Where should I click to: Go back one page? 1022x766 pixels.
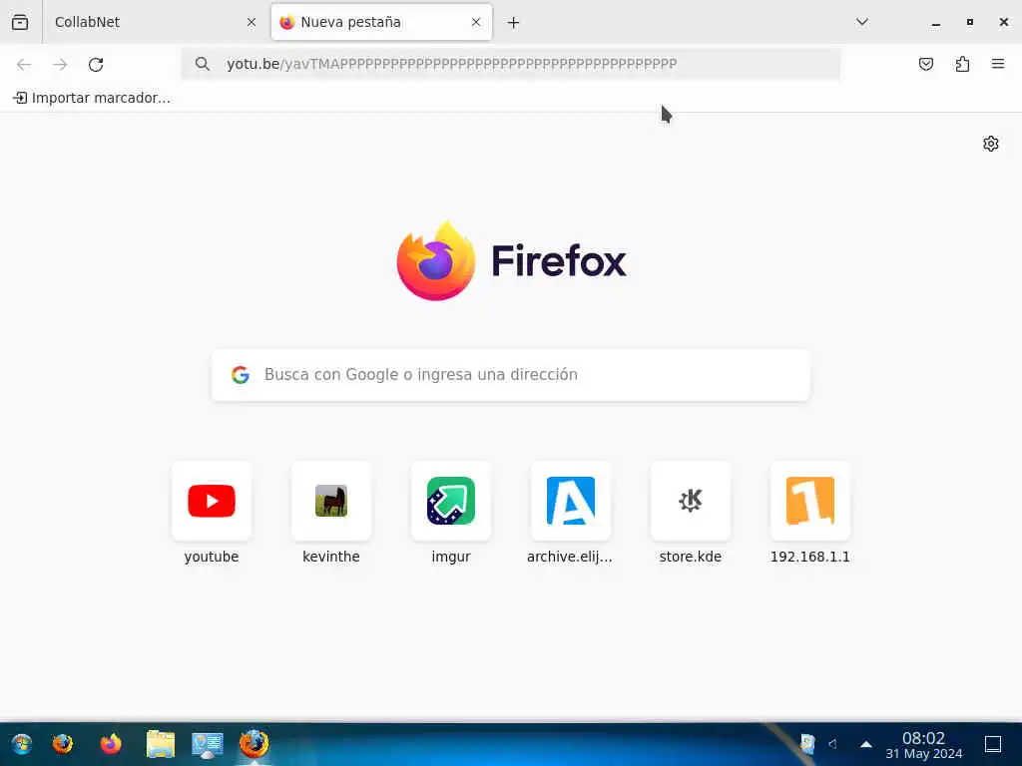click(x=24, y=64)
